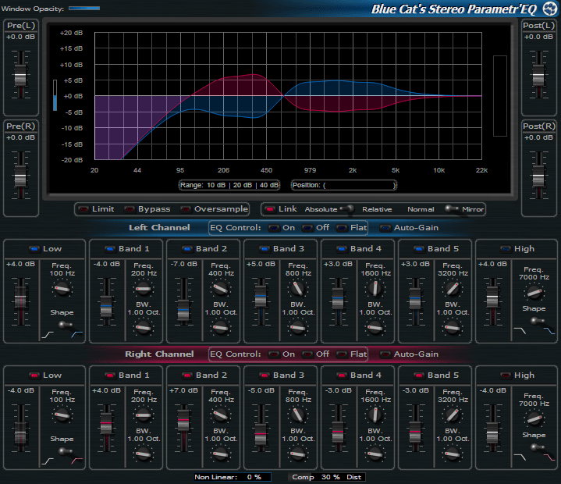Toggle the Left Channel Band 2 LED
The image size is (561, 484).
pyautogui.click(x=187, y=249)
